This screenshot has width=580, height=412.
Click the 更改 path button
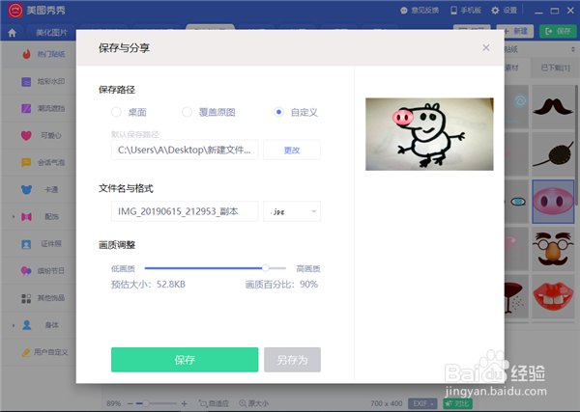[x=292, y=150]
